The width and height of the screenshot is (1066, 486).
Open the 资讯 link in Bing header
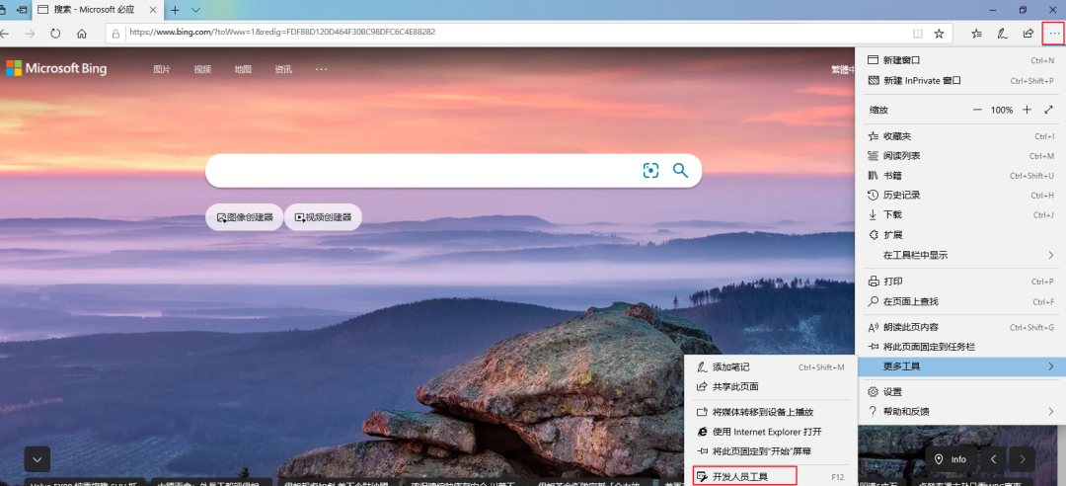pyautogui.click(x=283, y=69)
